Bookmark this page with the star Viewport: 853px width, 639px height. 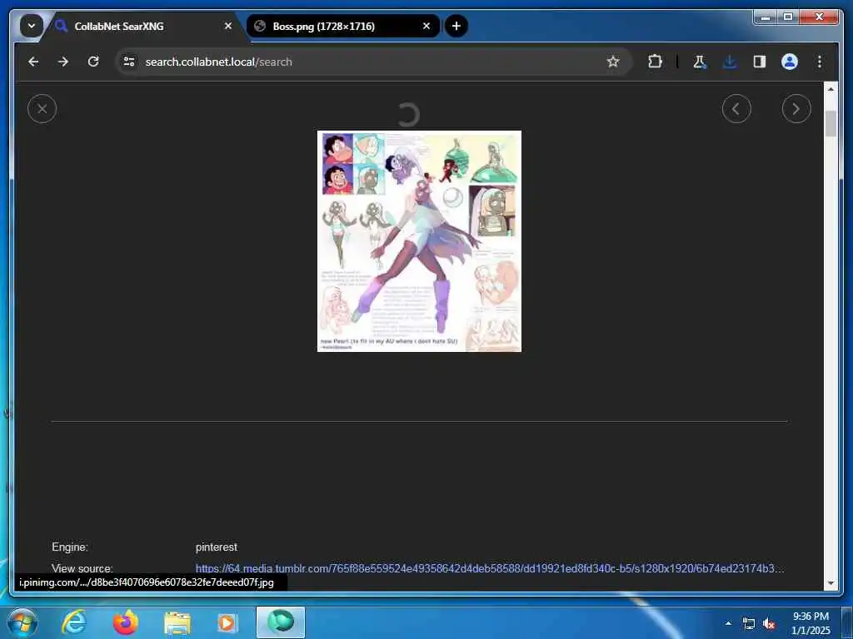tap(613, 62)
